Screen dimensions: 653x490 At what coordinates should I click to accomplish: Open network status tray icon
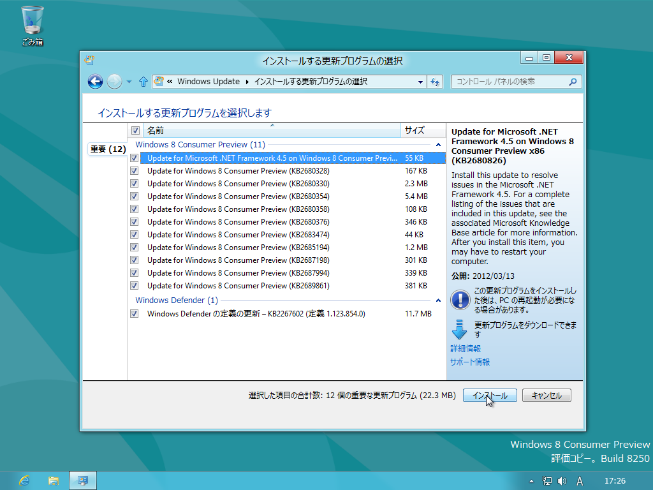(547, 481)
